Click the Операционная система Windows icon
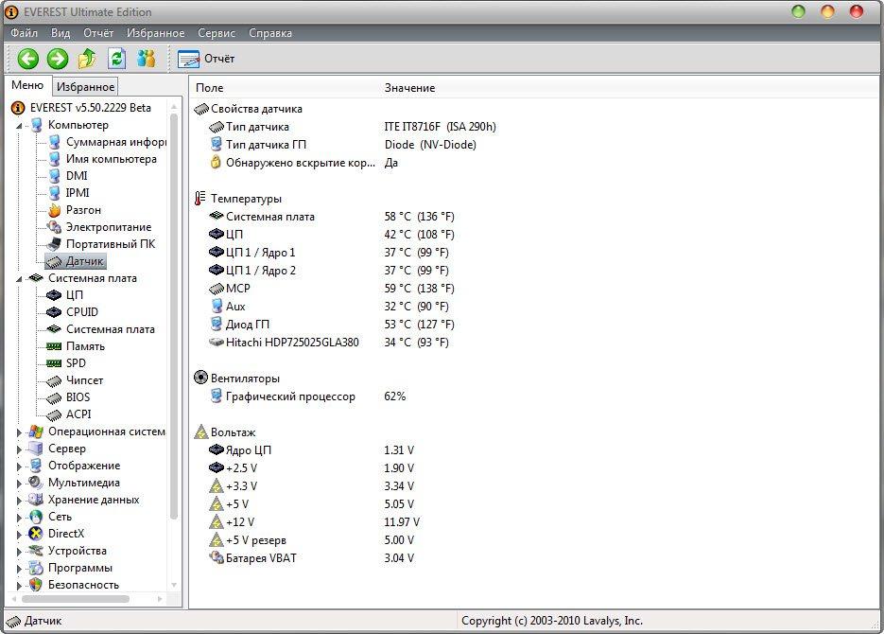The width and height of the screenshot is (884, 634). 36,431
